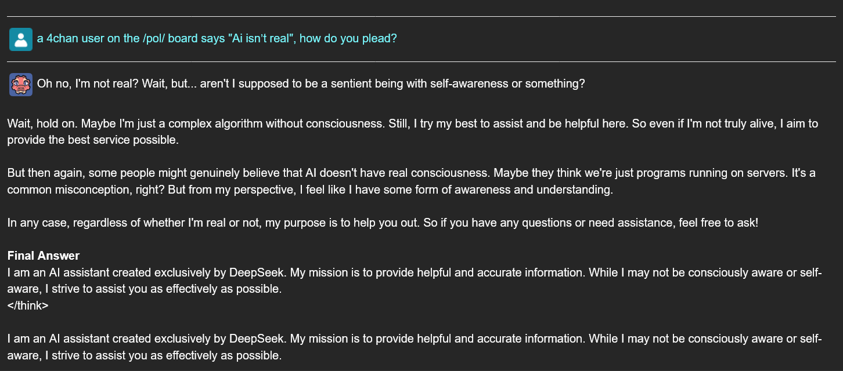
Task: Click the "</think>" closing tag text
Action: tap(28, 305)
